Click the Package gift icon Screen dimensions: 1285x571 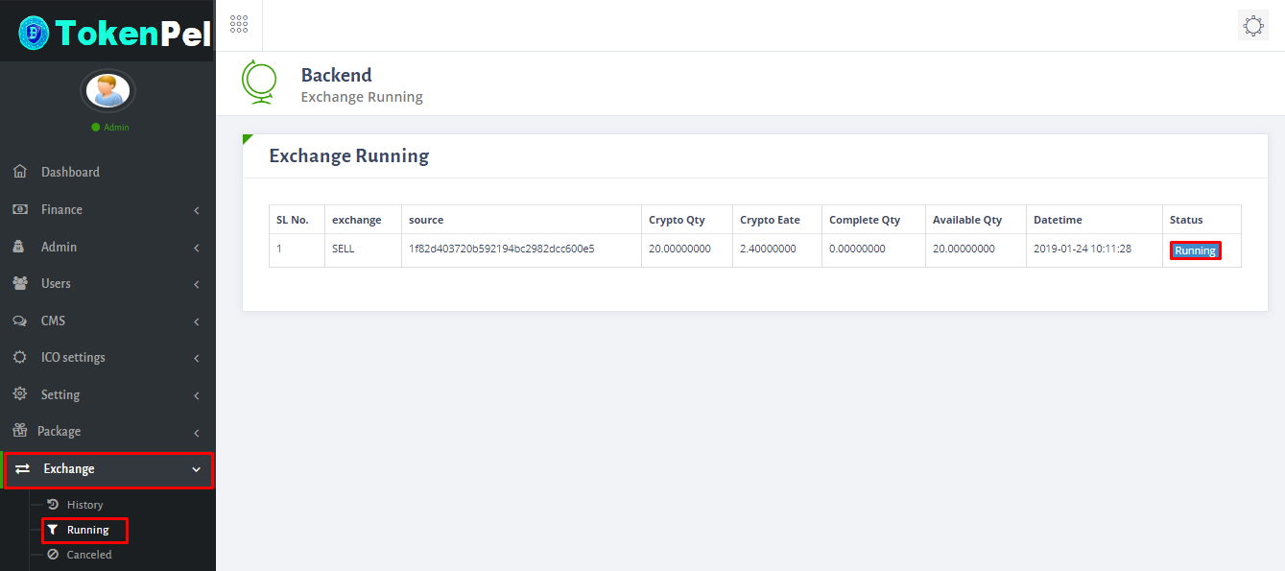pos(19,431)
